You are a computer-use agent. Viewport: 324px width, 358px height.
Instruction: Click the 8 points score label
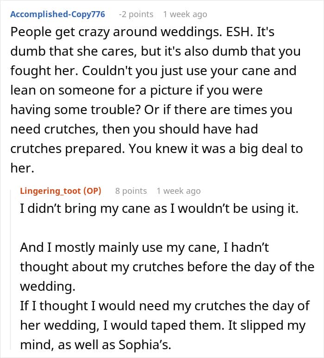(x=131, y=191)
